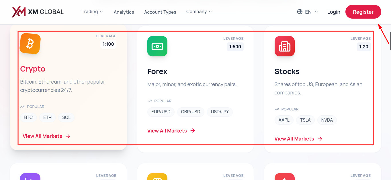View all Crypto markets
Image resolution: width=391 pixels, height=180 pixels.
click(x=46, y=136)
